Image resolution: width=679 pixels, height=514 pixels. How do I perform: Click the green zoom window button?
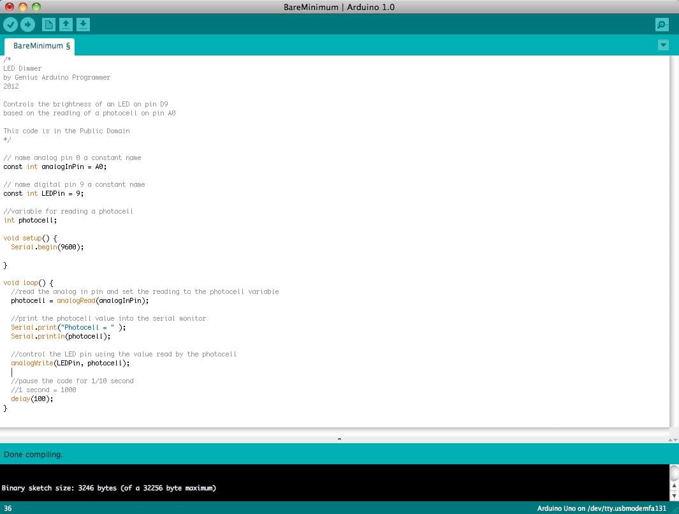tap(37, 7)
